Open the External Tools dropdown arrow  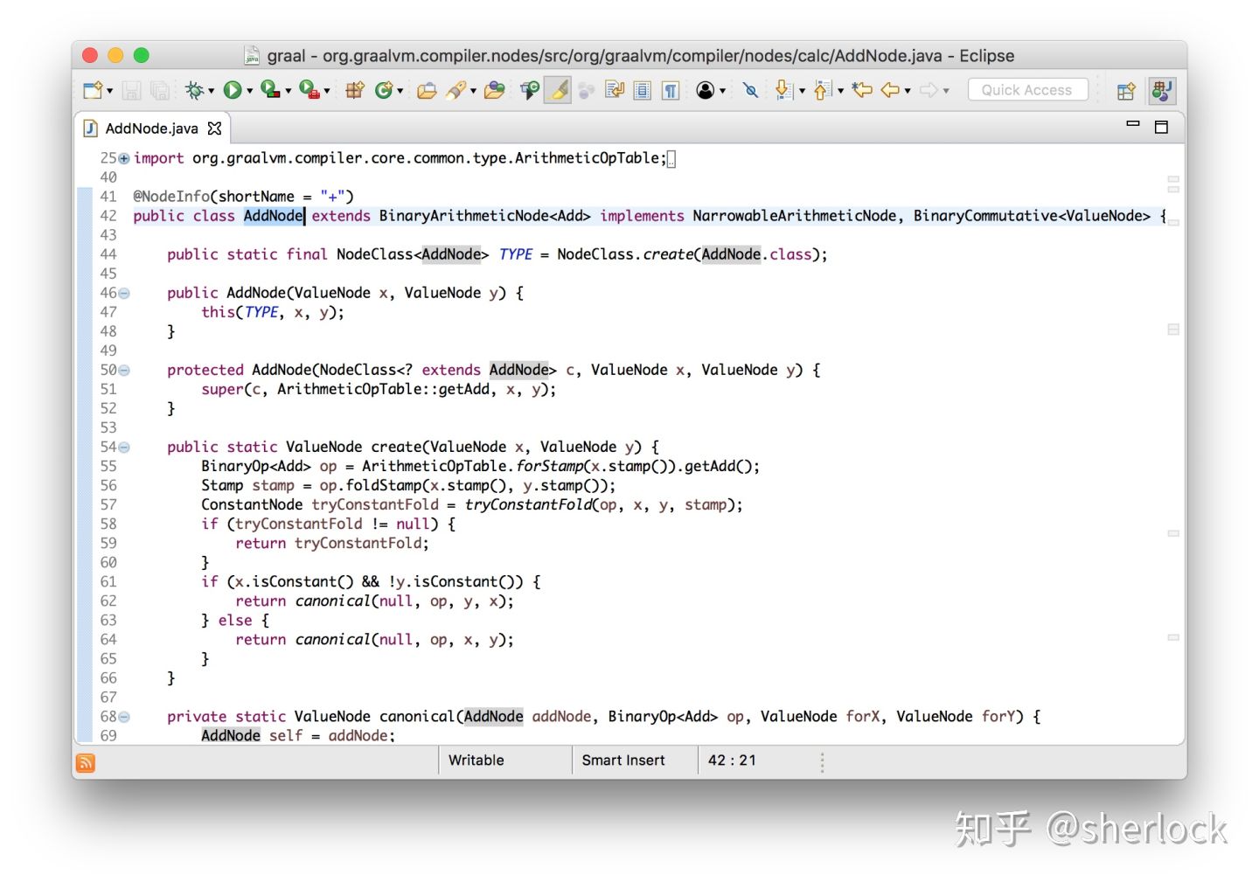(326, 91)
